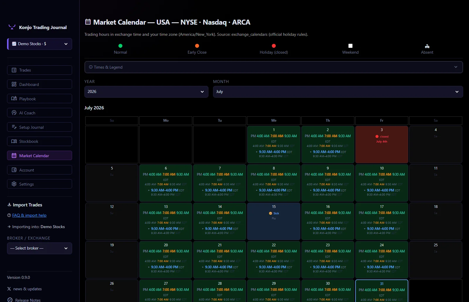Screen dimensions: 469x302
Task: Click 'Importing into: Demo Stocks' text
Action: (x=38, y=227)
